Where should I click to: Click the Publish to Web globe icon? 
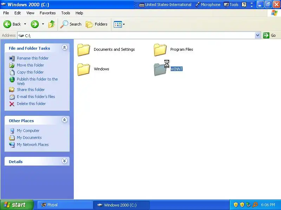12,79
